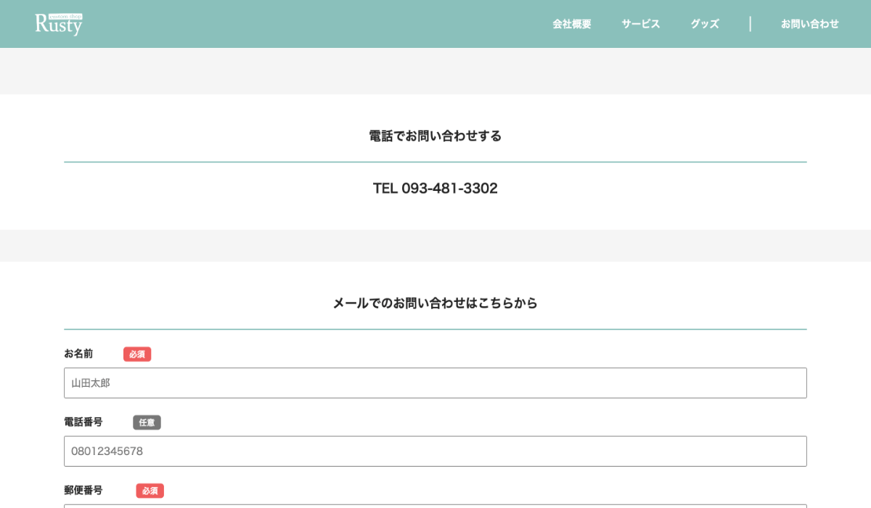Screen dimensions: 871x508
Task: Click the teal line under メールでのお問い合わせはこちらから
Action: pos(435,329)
